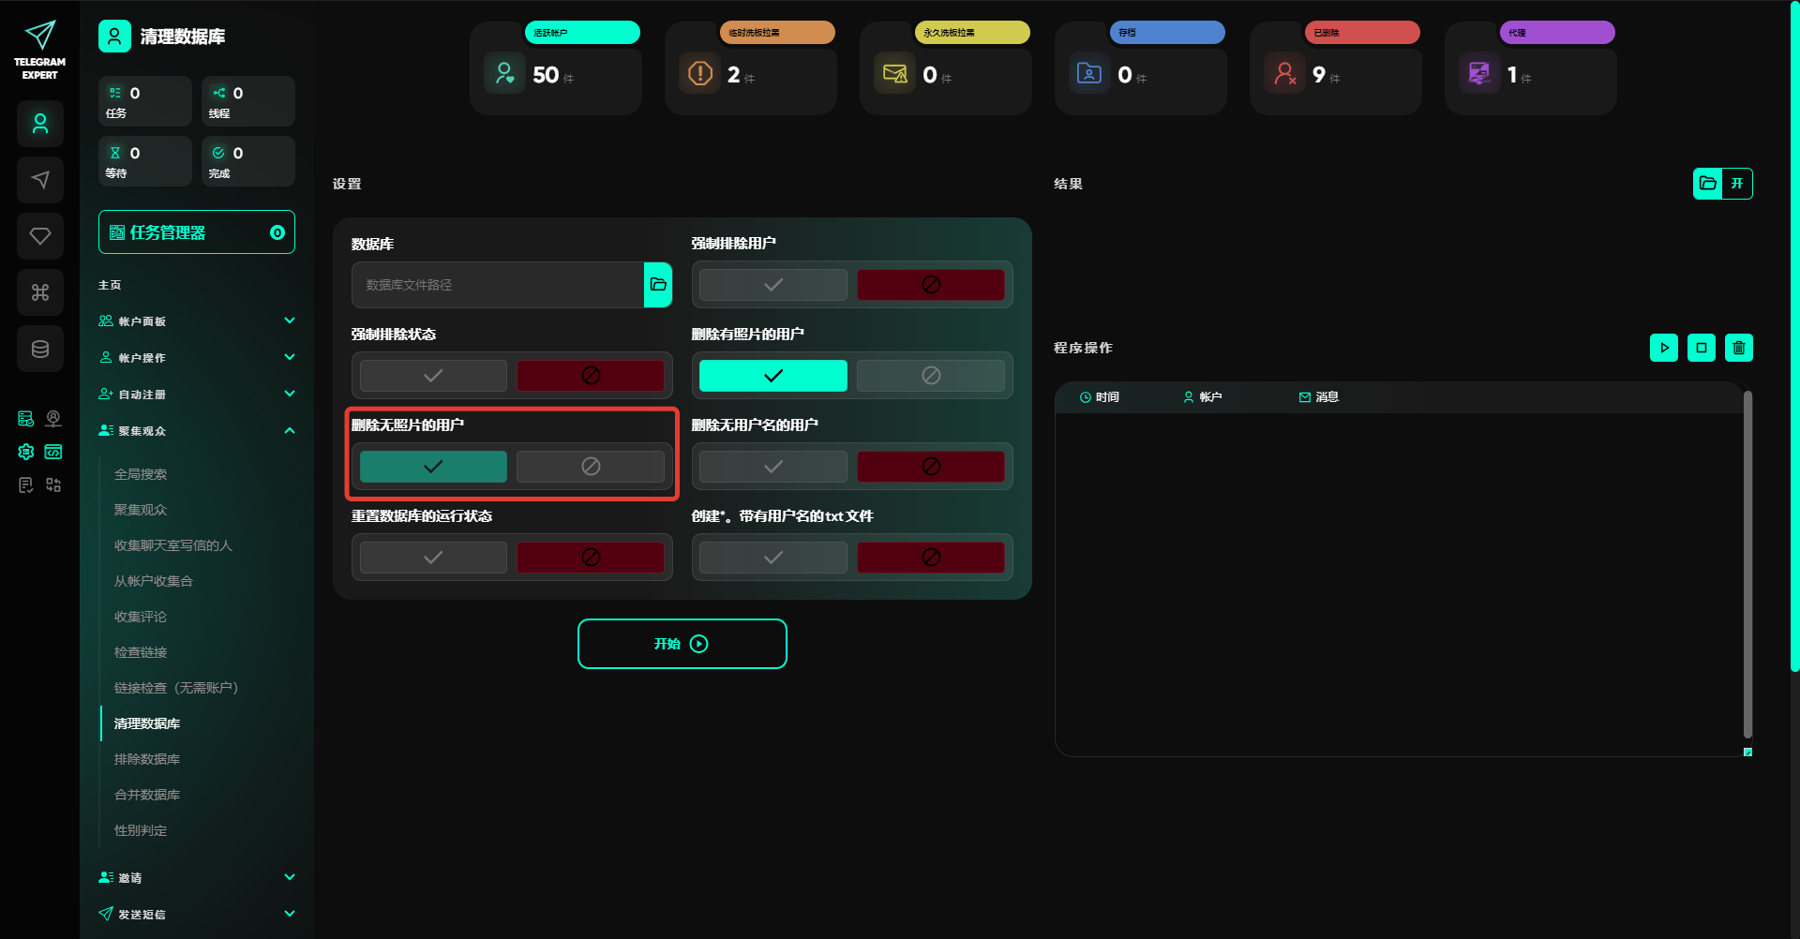The image size is (1800, 939).
Task: Select 合并数据库 in sidebar
Action: pos(147,795)
